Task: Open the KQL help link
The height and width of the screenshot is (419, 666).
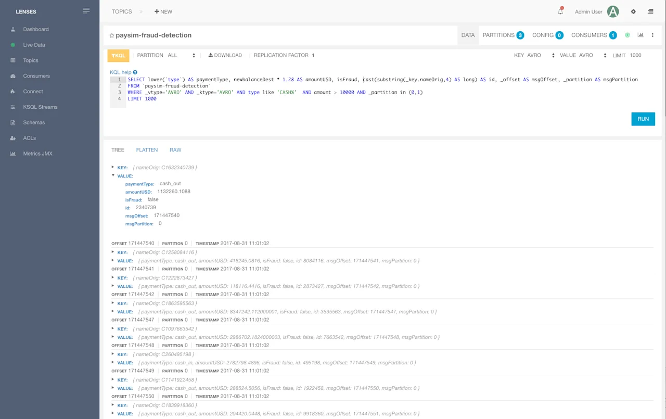Action: (121, 72)
